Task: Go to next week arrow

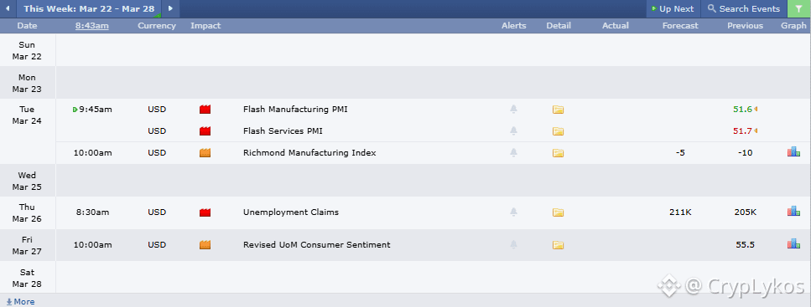Action: tap(171, 8)
